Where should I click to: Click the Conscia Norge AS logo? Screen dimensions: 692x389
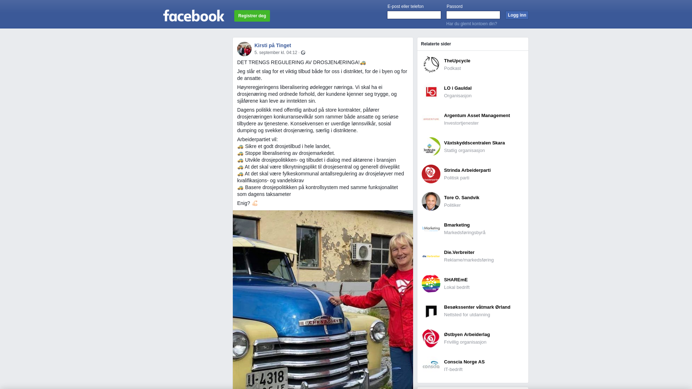click(431, 366)
